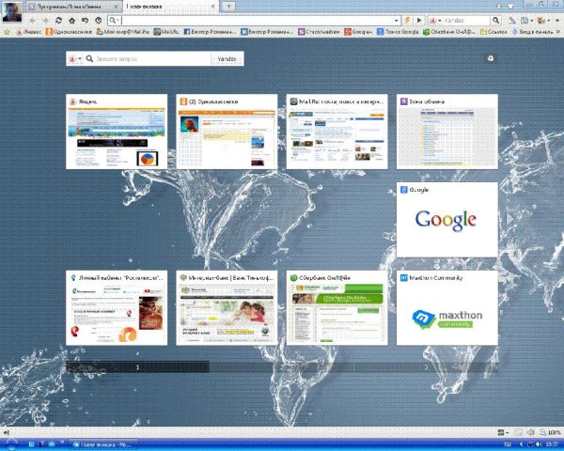Open the Яндекс bookmark in the bookmarks bar
The width and height of the screenshot is (564, 451).
pyautogui.click(x=29, y=32)
